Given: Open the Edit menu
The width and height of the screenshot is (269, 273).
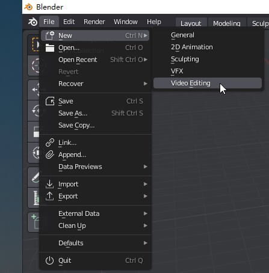Looking at the screenshot, I should coord(69,22).
